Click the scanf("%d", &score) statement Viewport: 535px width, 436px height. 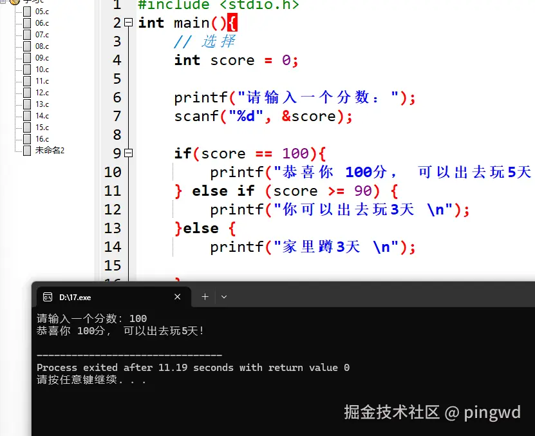[263, 117]
